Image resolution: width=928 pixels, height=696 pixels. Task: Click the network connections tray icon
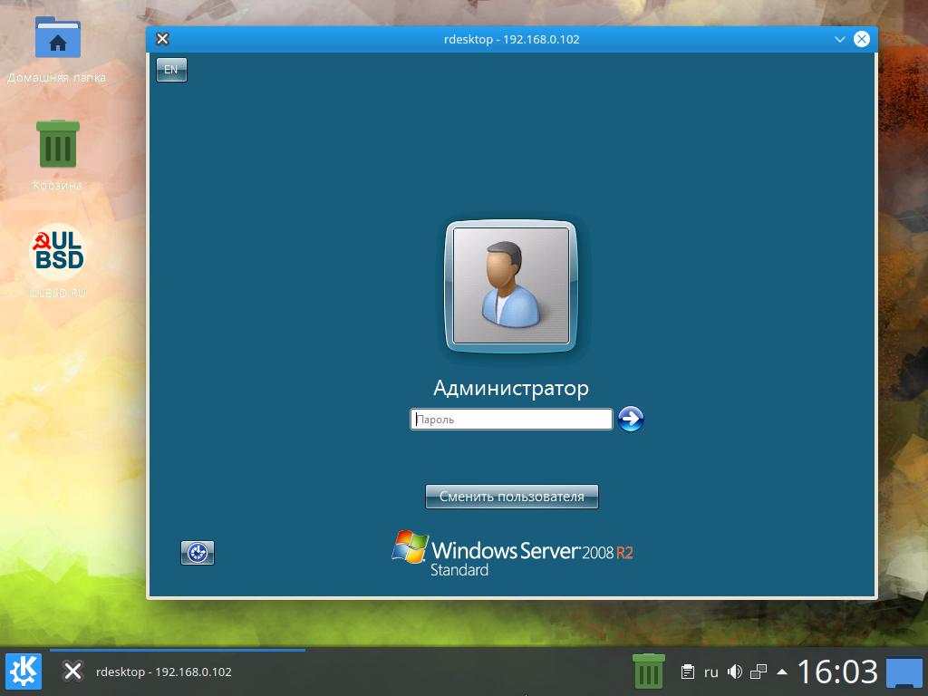point(759,672)
